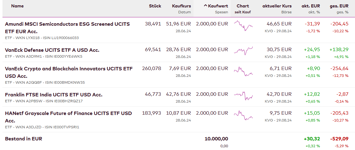Screen dimensions: 355x150
Task: Click the ascending sort arrow beside Kaufwert
Action: 205,6
